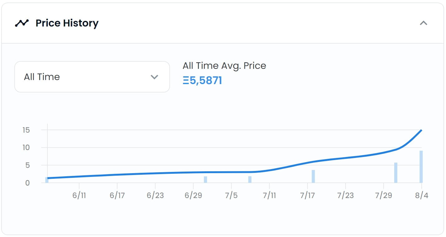Click the volume bar near 7/17
This screenshot has height=237, width=446.
click(x=313, y=177)
